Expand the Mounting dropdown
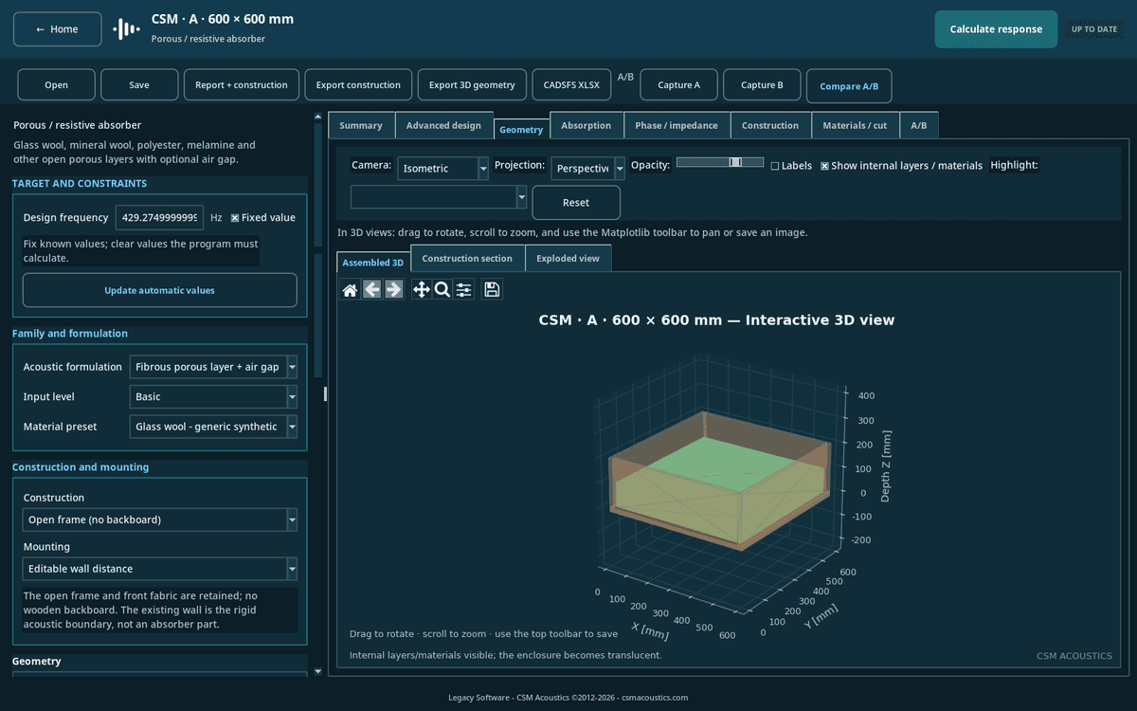 coord(160,569)
